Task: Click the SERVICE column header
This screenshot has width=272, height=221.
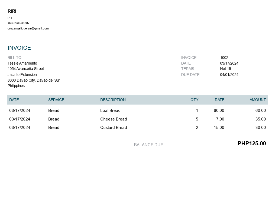Action: click(x=56, y=100)
